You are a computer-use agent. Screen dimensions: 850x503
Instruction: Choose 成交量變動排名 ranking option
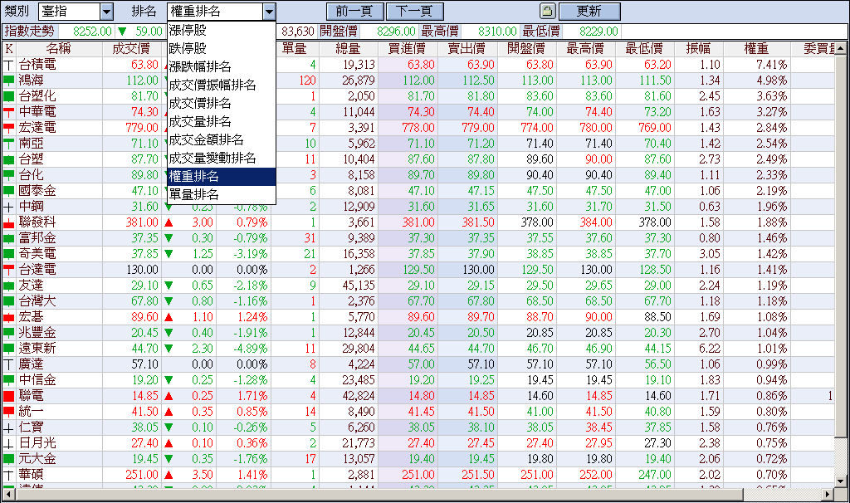[x=222, y=158]
